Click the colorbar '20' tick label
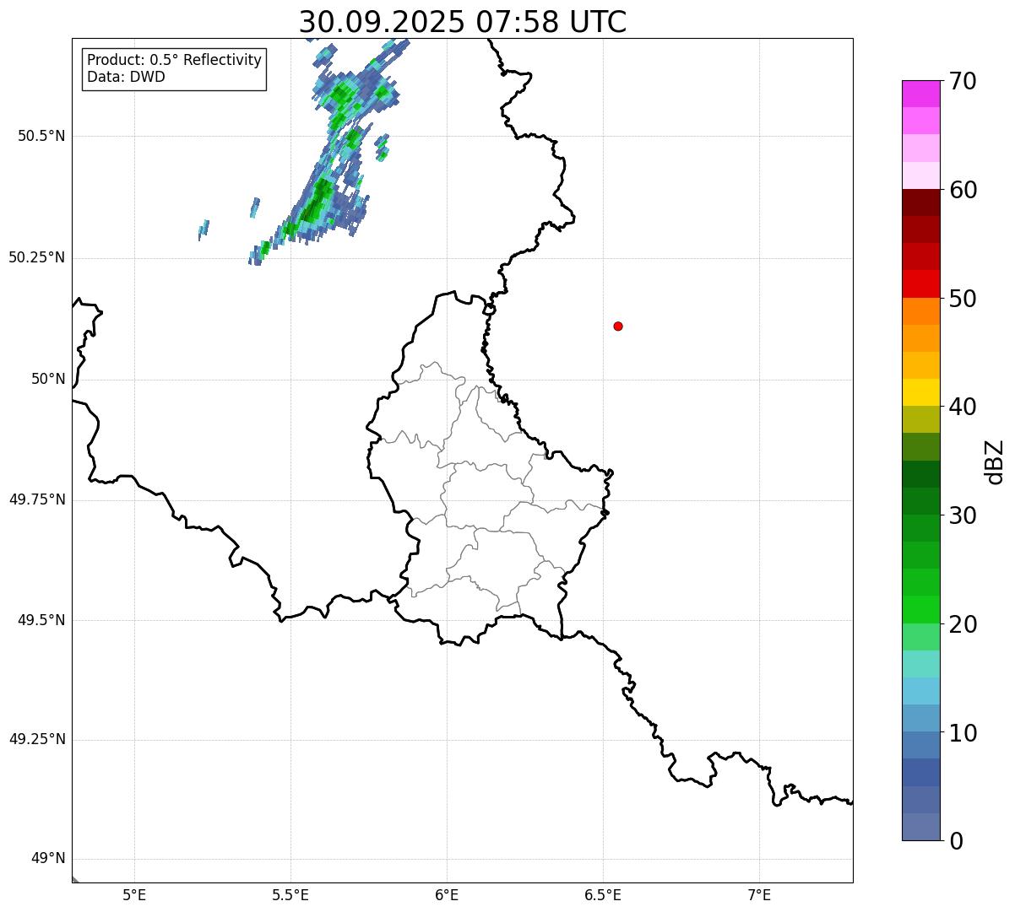This screenshot has height=912, width=1015. (x=963, y=624)
